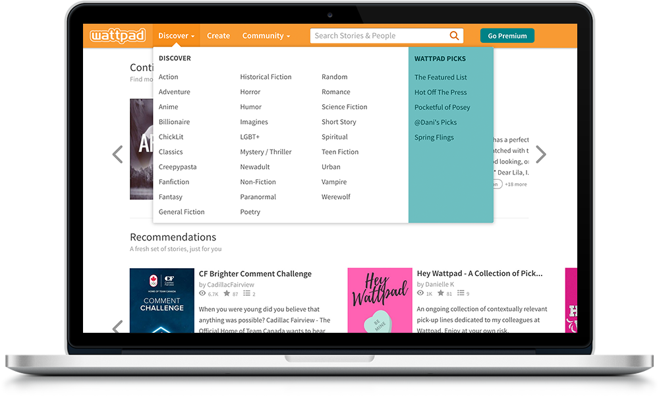Browse Science Fiction stories
The image size is (659, 398).
click(x=344, y=107)
